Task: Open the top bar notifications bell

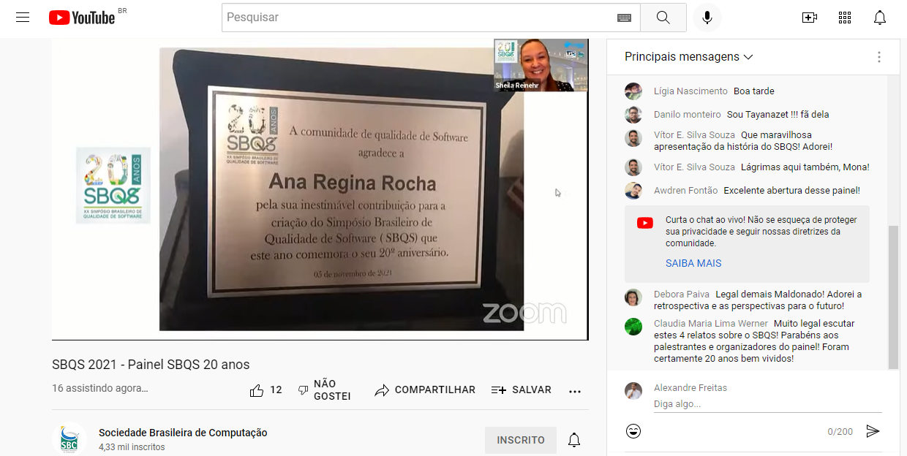Action: pyautogui.click(x=880, y=18)
